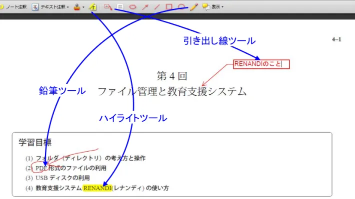Open the テキスト注釈 dropdown arrow
The image size is (355, 199).
67,7
